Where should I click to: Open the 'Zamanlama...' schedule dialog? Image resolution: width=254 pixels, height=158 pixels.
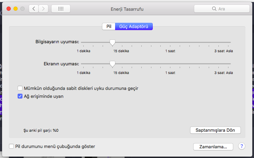213,147
